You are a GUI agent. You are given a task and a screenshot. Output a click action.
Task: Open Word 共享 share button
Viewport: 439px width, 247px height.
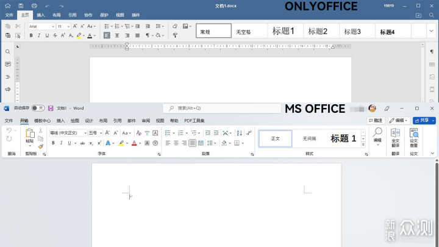coord(424,120)
